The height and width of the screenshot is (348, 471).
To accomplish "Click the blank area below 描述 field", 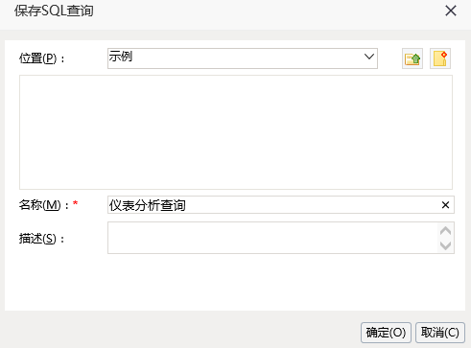I will [x=235, y=282].
